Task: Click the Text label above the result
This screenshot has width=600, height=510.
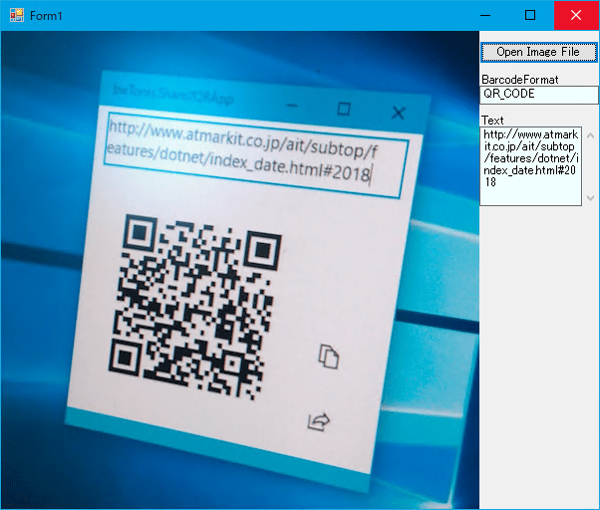Action: (x=492, y=121)
